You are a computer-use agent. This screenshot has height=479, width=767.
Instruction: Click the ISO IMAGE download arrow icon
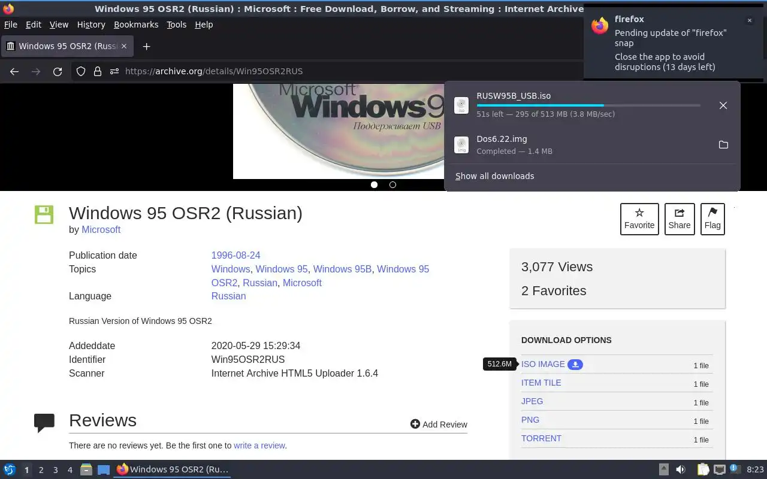pos(575,365)
